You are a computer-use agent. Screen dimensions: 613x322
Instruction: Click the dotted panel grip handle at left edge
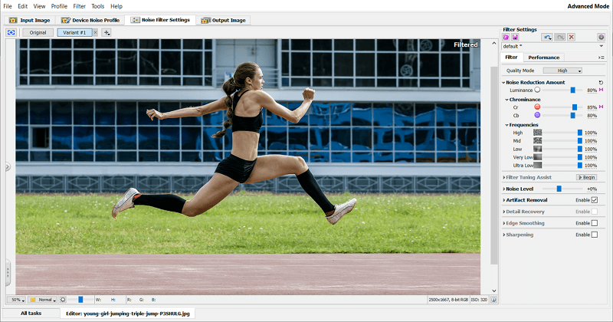pos(8,273)
